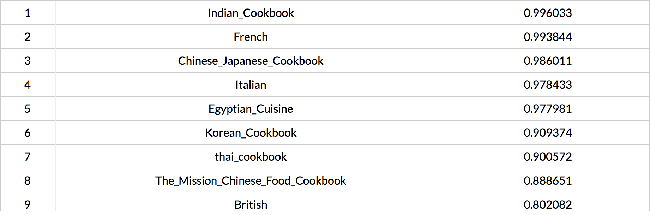This screenshot has height=215, width=650.
Task: Select the value 0.993844
Action: click(x=548, y=37)
